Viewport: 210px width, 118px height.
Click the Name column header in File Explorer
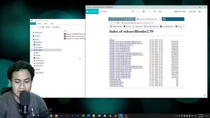(66, 31)
